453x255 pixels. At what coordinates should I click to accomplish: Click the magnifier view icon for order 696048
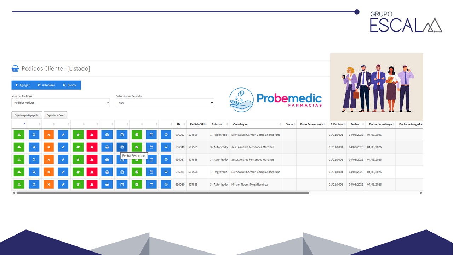34,147
